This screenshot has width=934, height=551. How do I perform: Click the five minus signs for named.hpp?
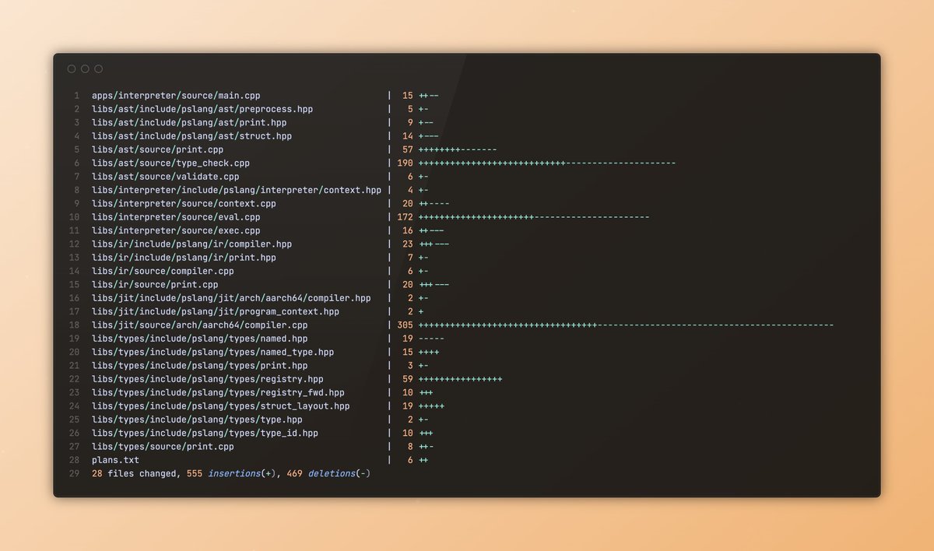click(431, 339)
